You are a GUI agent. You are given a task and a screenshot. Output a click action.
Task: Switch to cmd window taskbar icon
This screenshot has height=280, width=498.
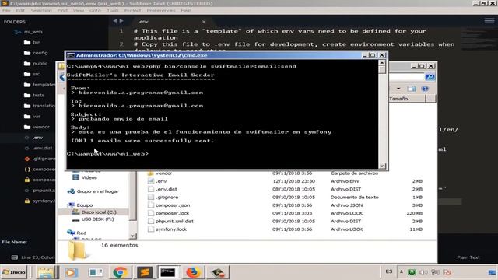click(x=168, y=272)
